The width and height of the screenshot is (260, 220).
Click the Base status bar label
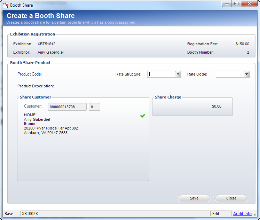(9, 213)
